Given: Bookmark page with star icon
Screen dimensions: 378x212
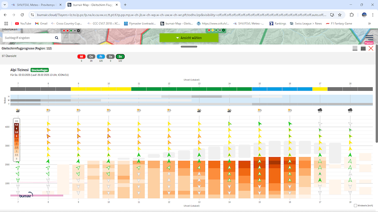Looking at the screenshot, I should [x=340, y=15].
